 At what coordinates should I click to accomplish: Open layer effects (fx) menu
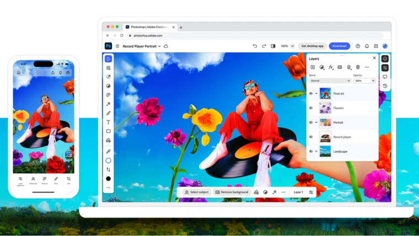pos(331,67)
